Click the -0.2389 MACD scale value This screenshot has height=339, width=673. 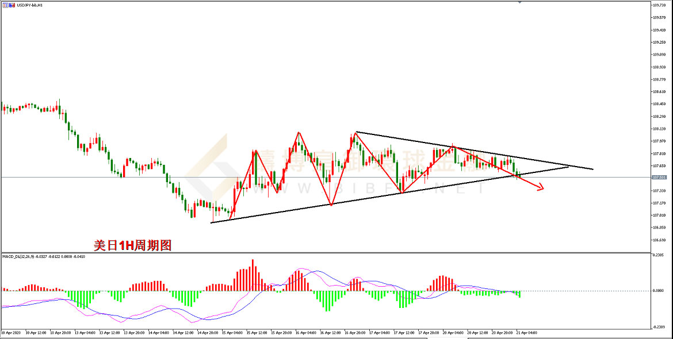(658, 327)
